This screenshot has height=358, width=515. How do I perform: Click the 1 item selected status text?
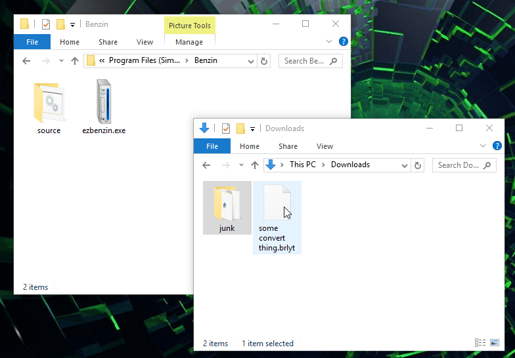[x=268, y=344]
